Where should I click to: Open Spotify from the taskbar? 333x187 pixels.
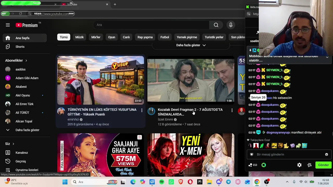(162, 182)
